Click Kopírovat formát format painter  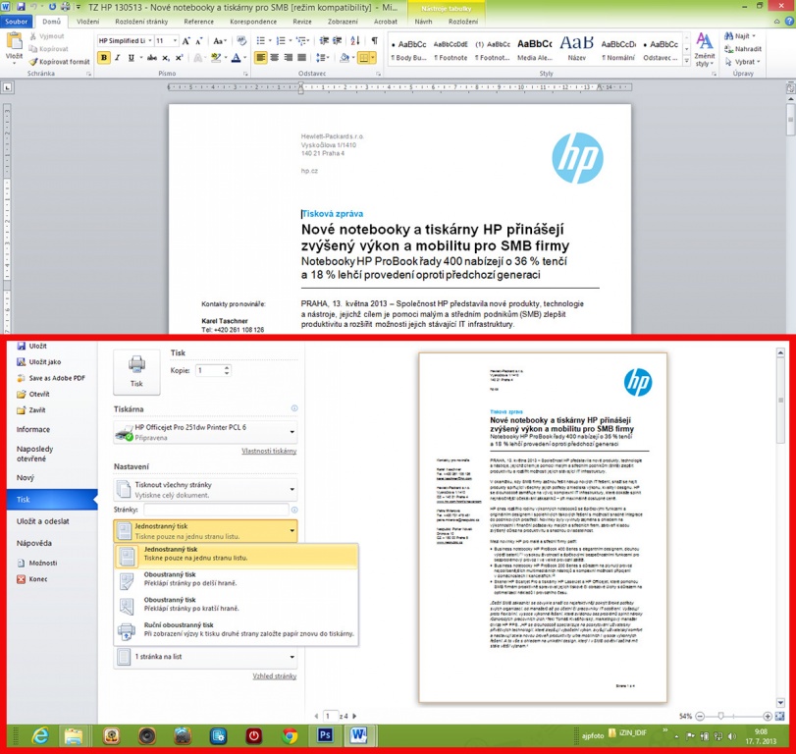coord(60,62)
